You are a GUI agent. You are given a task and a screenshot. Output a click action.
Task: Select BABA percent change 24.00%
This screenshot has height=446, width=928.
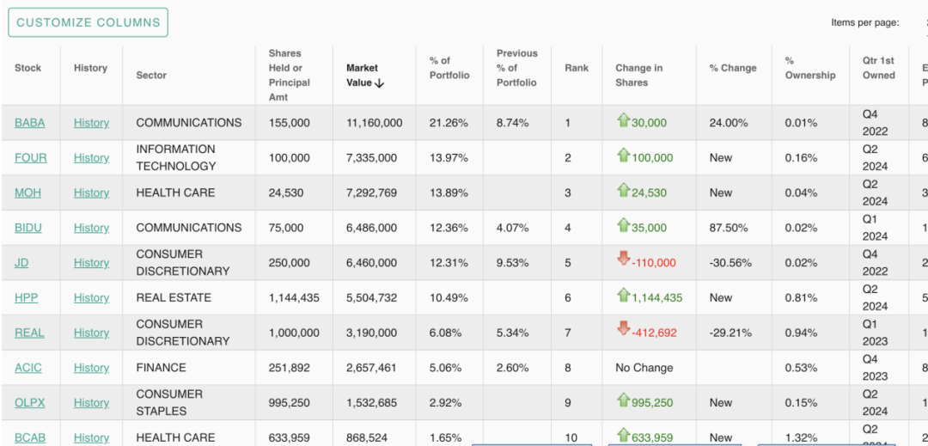click(729, 123)
